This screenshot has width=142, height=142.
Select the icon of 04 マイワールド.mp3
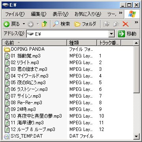coord(7,76)
